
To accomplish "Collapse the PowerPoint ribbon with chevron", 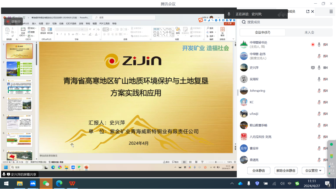I will pyautogui.click(x=233, y=39).
